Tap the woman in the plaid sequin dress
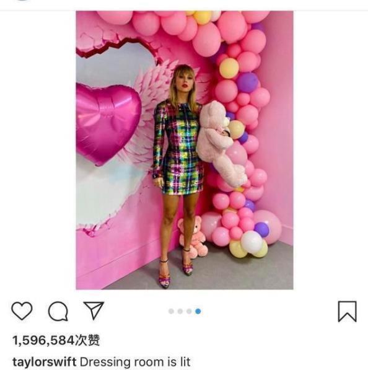The image size is (368, 370). coord(178,175)
